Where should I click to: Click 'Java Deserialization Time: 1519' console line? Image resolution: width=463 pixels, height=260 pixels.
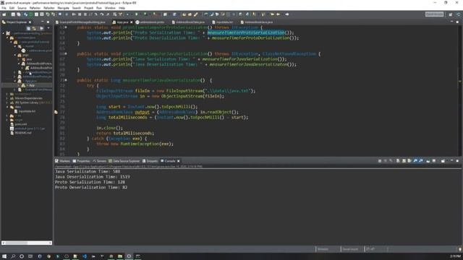pyautogui.click(x=93, y=176)
